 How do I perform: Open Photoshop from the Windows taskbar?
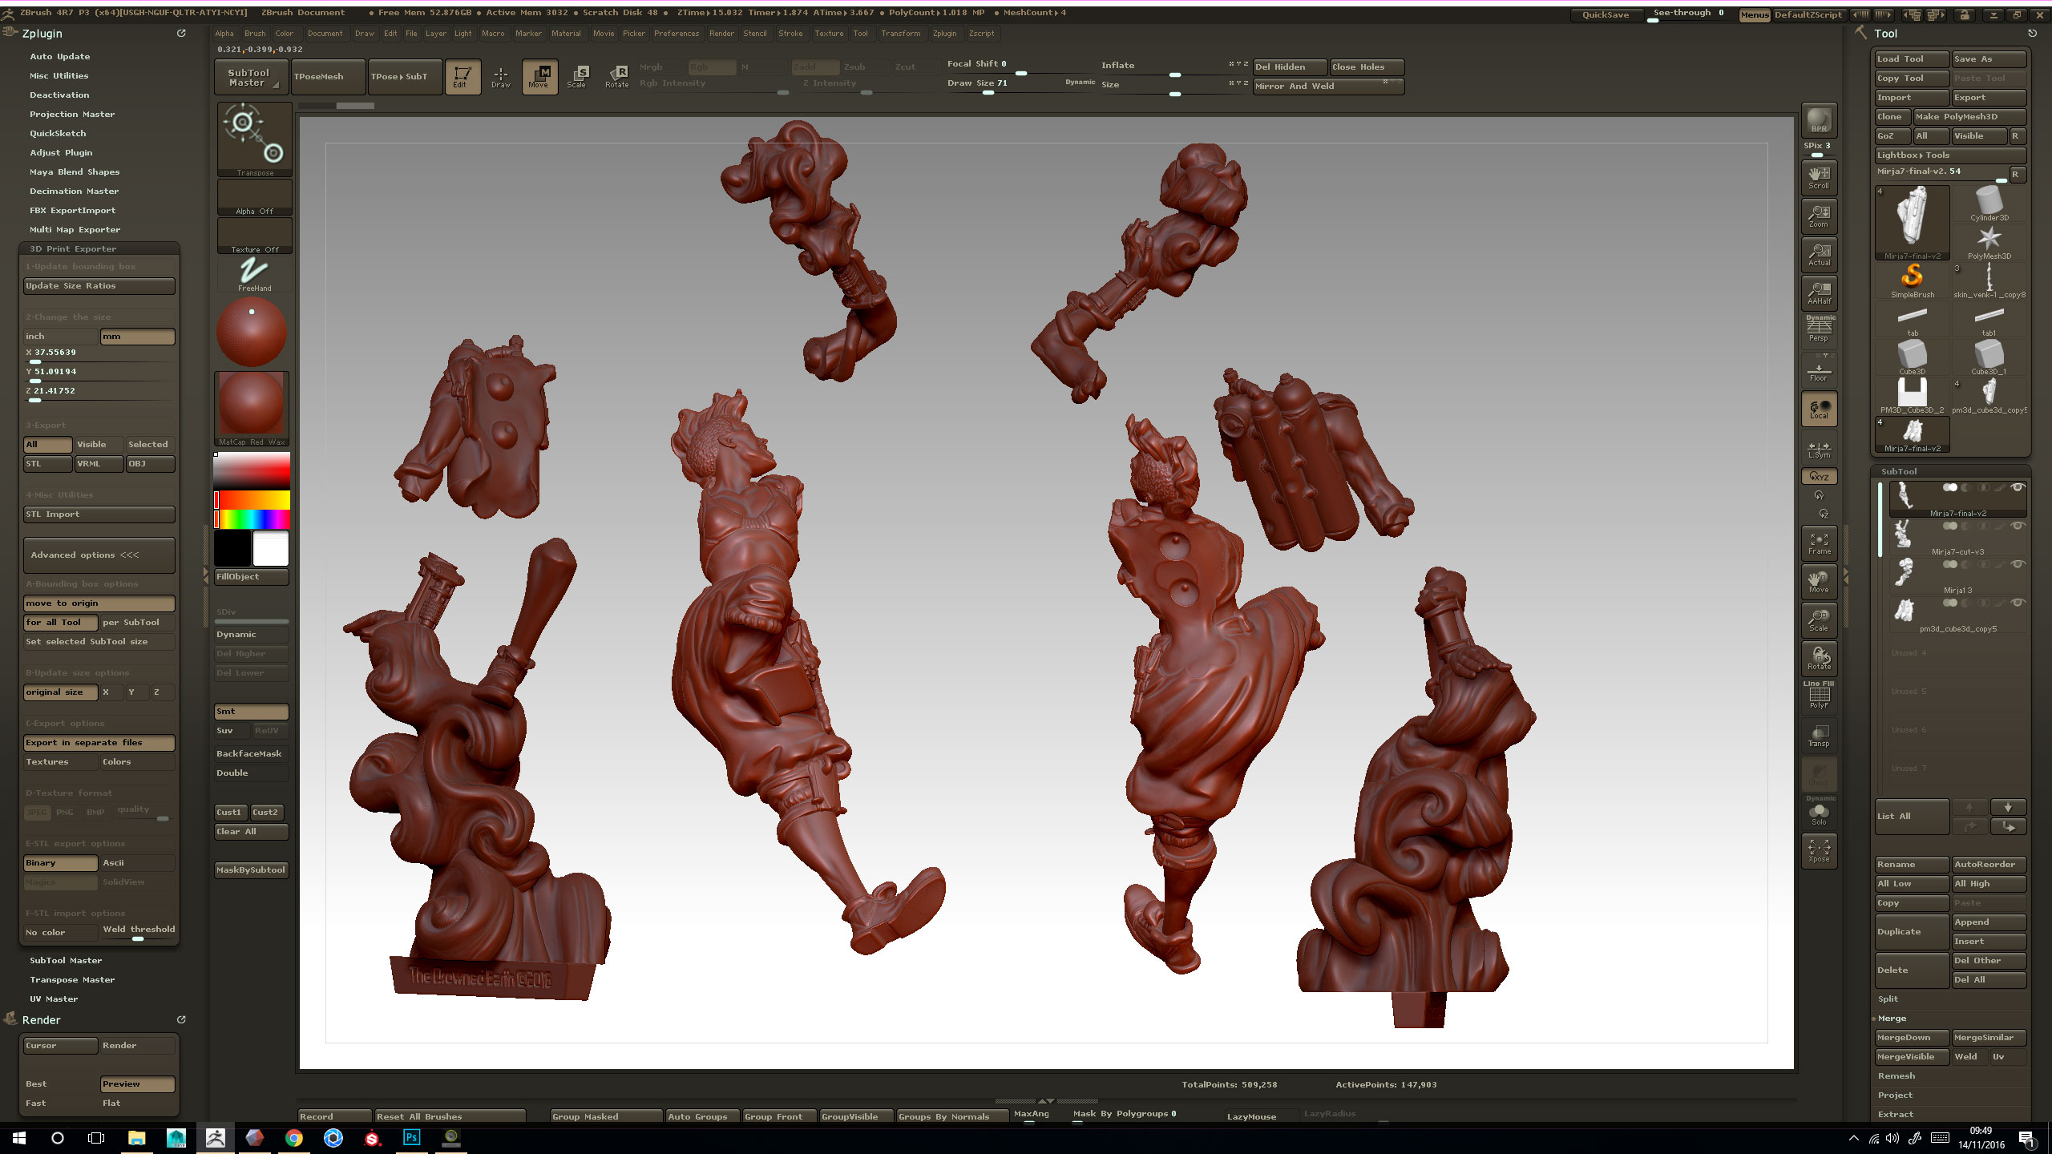click(412, 1138)
